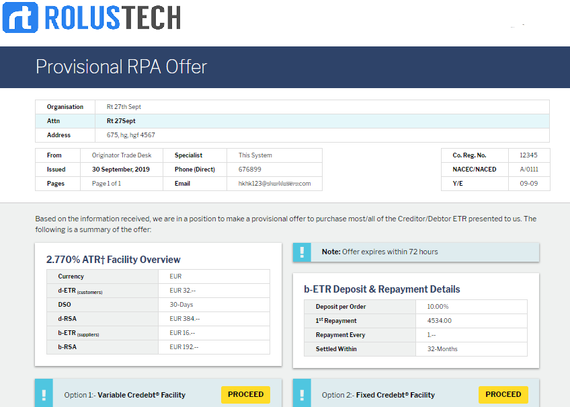
Task: Click the 'Attn' row label
Action: tap(54, 121)
